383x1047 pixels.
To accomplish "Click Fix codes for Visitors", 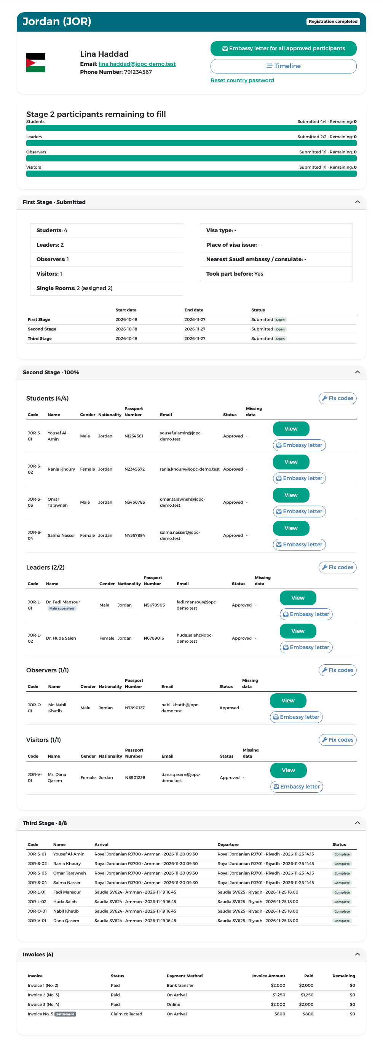I will click(x=337, y=740).
